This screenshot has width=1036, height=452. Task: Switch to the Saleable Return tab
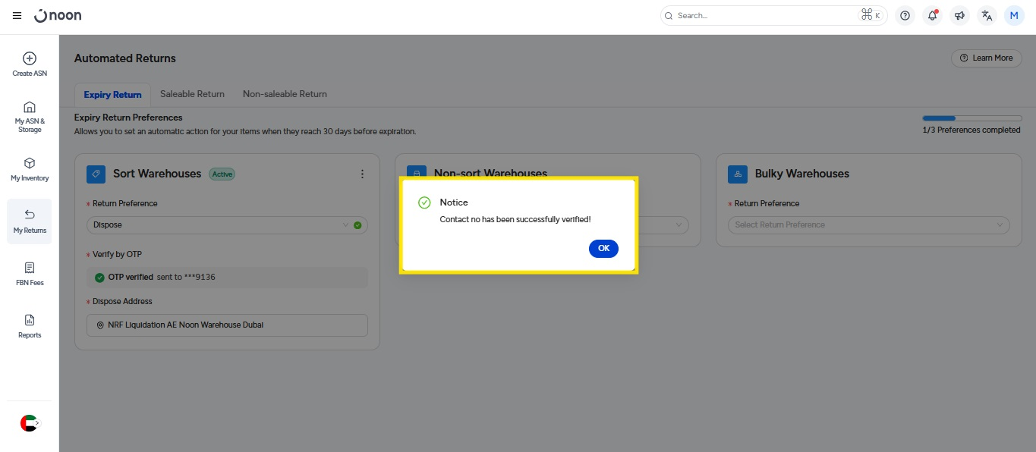[x=192, y=94]
